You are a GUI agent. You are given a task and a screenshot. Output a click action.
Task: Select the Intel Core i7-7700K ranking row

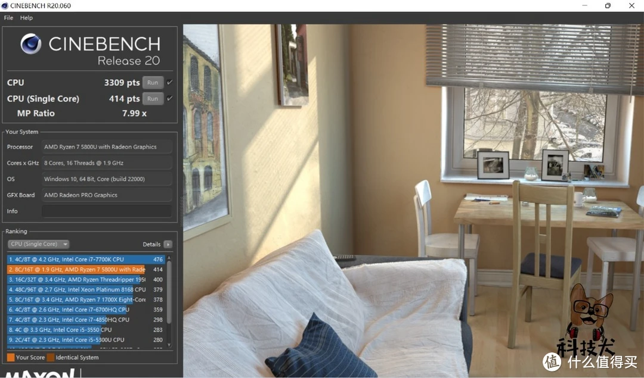tap(86, 259)
